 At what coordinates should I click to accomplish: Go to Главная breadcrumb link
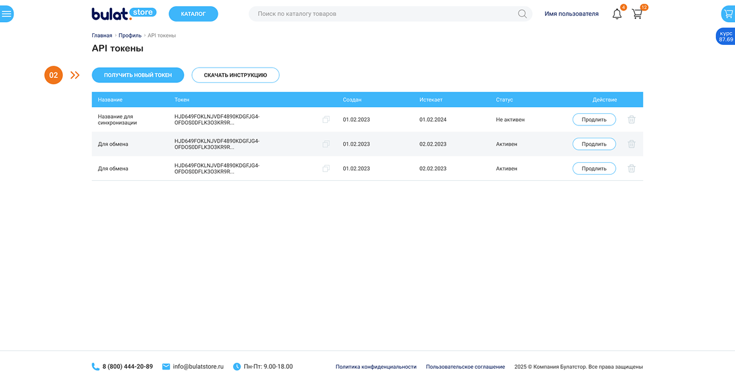pyautogui.click(x=102, y=36)
